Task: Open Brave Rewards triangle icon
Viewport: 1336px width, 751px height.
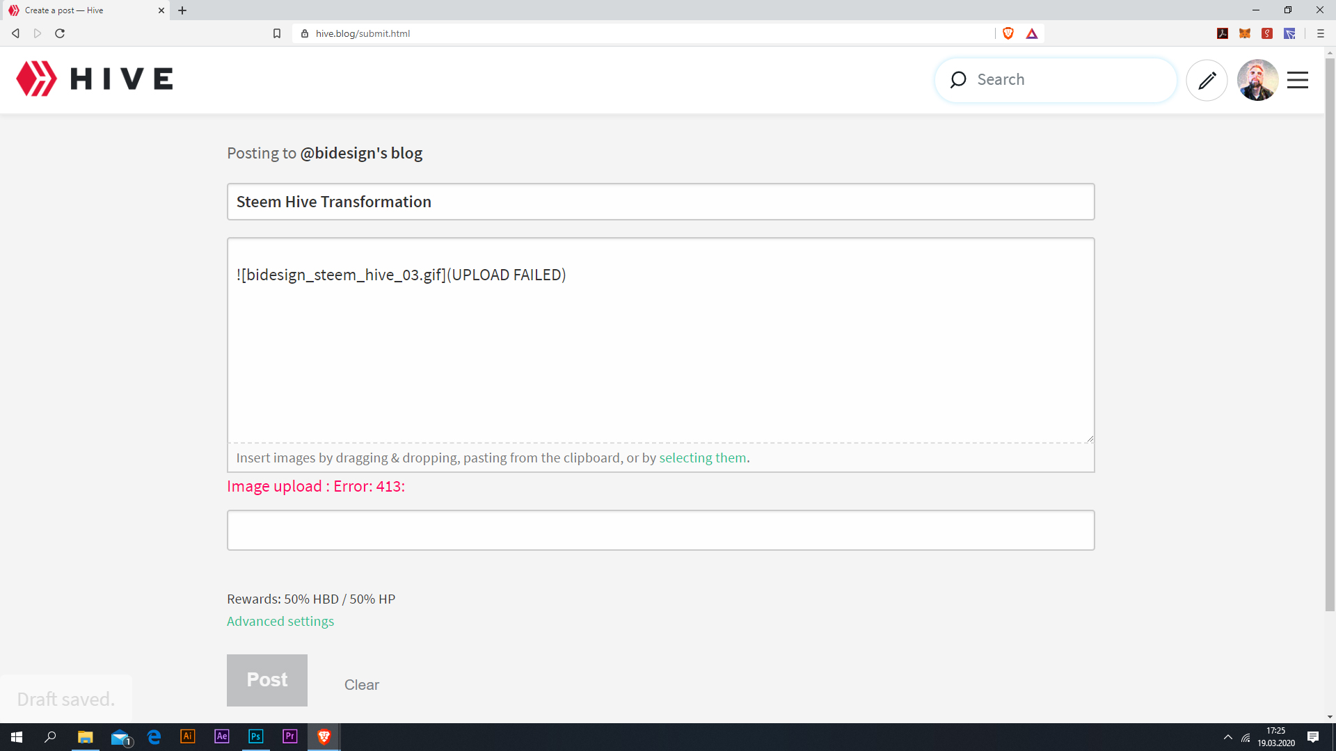Action: (x=1032, y=33)
